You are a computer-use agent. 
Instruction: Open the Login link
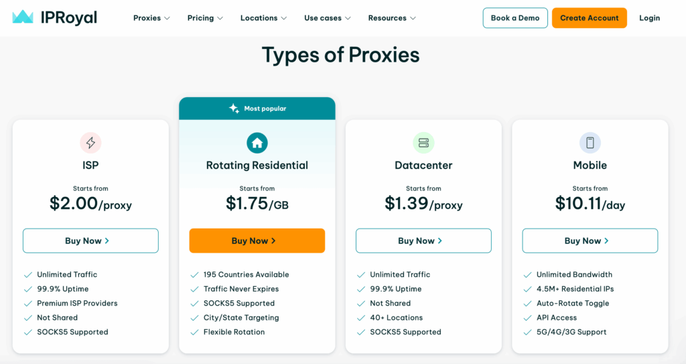click(x=649, y=18)
